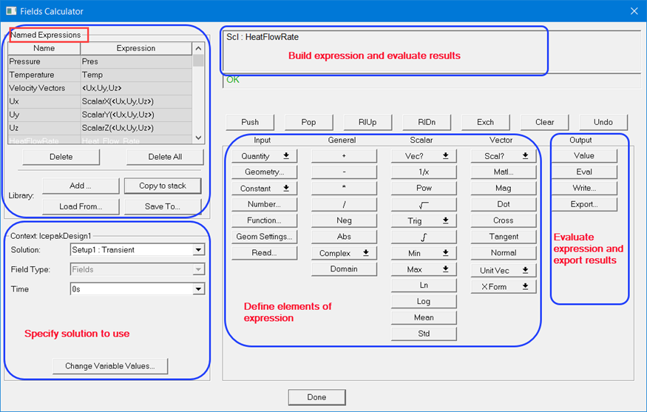Image resolution: width=647 pixels, height=412 pixels.
Task: Click the minus operator button
Action: 344,172
